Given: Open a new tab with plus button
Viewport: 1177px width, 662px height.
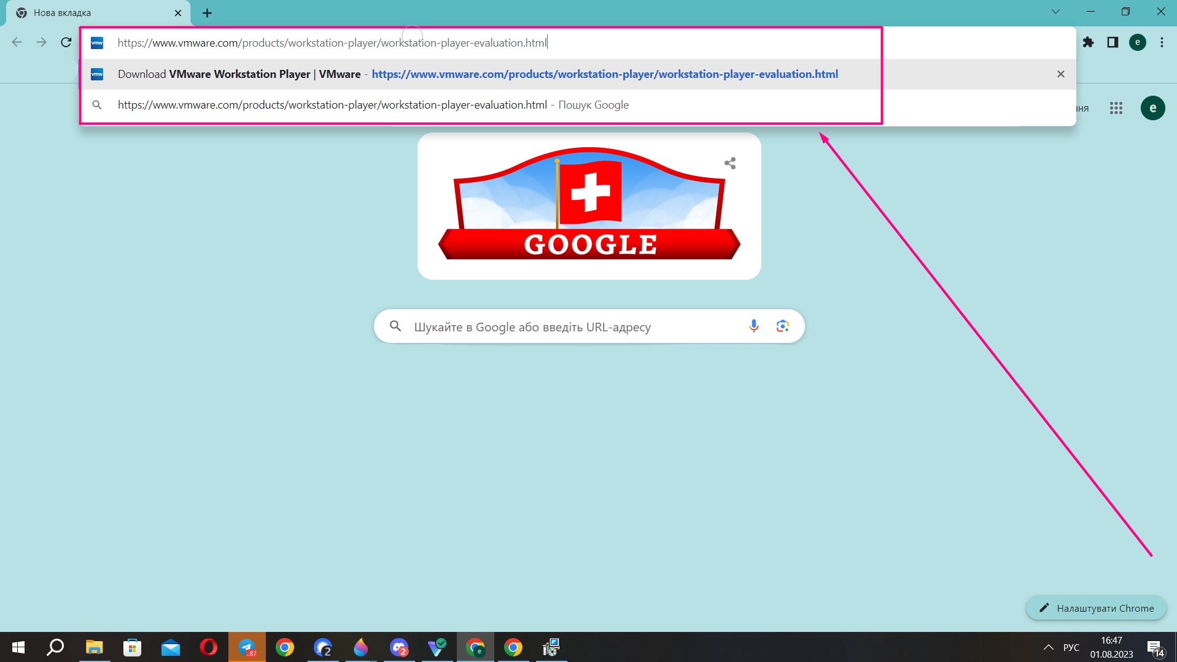Looking at the screenshot, I should tap(208, 13).
